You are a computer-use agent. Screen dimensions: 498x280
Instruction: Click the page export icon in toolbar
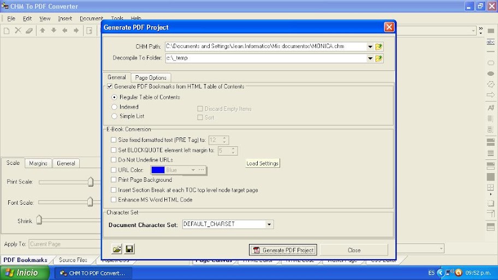point(89,31)
